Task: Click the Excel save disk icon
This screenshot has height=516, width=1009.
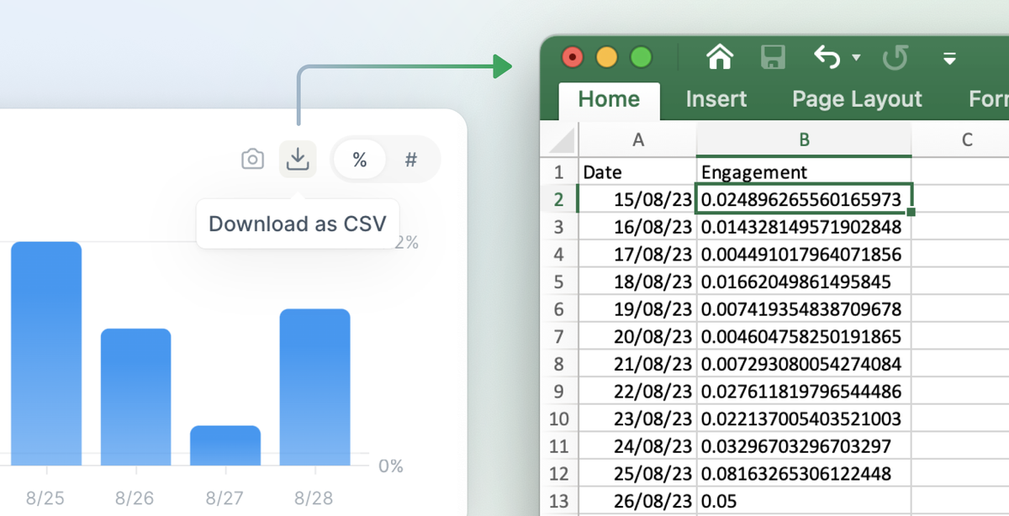Action: (x=772, y=57)
